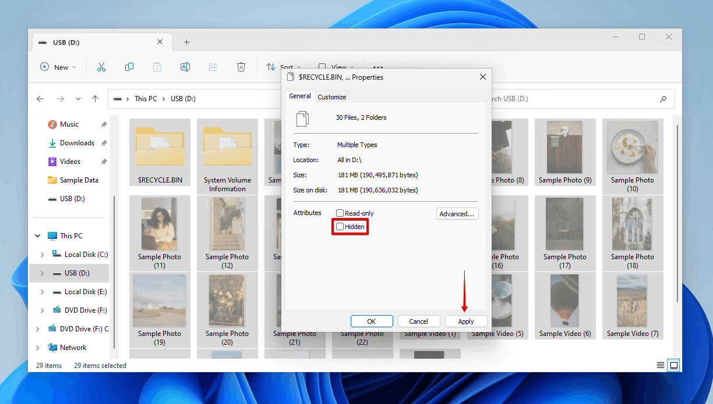The width and height of the screenshot is (713, 404).
Task: Click the Apply button
Action: (466, 321)
